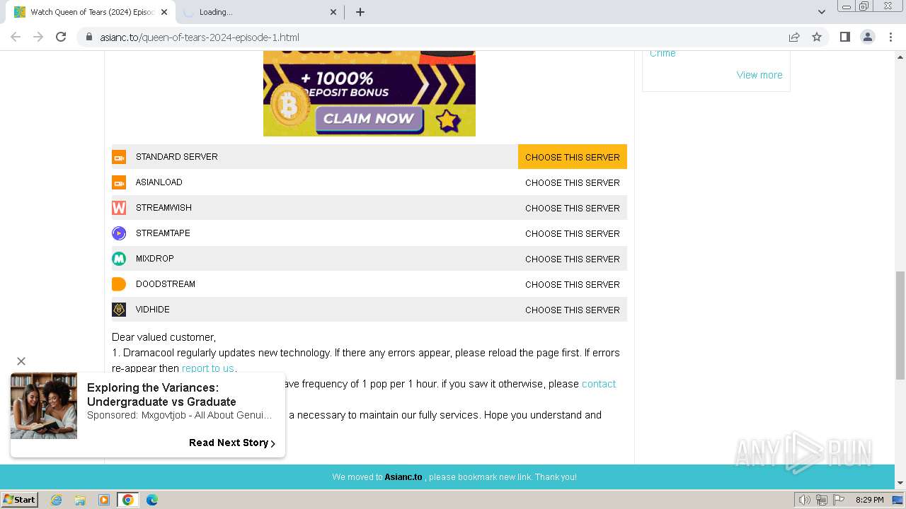
Task: Open the Windows Start menu
Action: [x=19, y=500]
